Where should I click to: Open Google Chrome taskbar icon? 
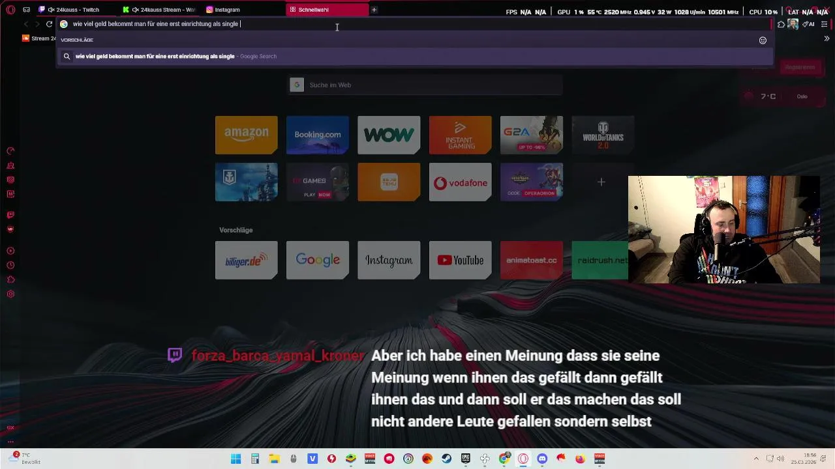pyautogui.click(x=504, y=459)
